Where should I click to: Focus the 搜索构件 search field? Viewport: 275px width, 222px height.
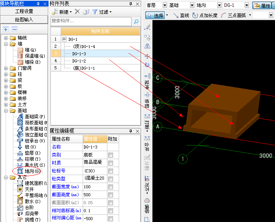(91, 21)
